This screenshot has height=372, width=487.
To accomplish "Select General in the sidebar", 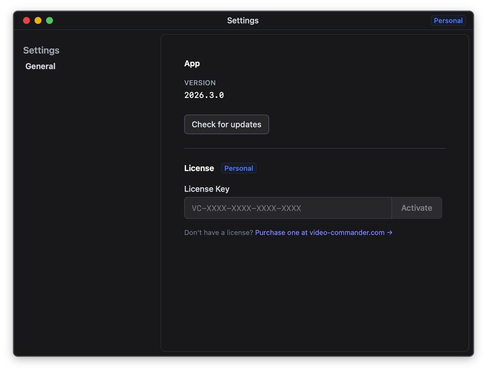I will [x=40, y=66].
